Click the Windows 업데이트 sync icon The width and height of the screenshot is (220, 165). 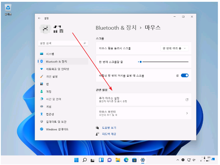pos(41,129)
